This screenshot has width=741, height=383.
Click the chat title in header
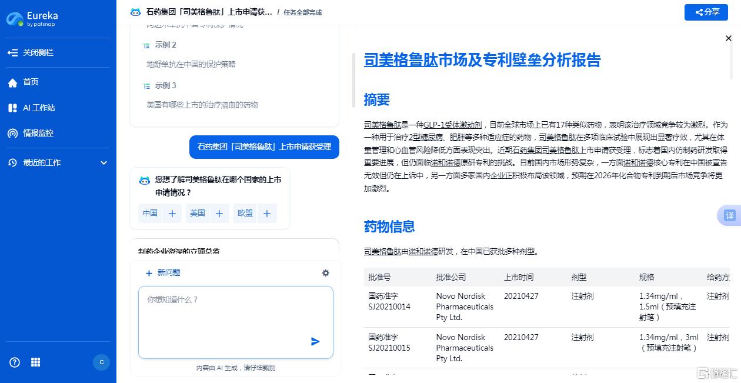tap(208, 12)
